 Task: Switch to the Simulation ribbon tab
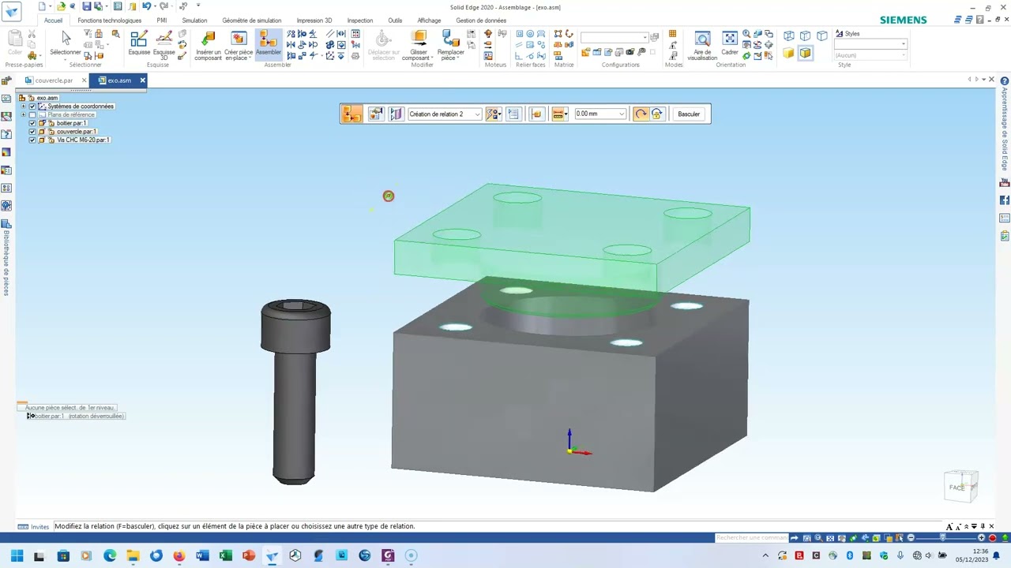(x=194, y=21)
